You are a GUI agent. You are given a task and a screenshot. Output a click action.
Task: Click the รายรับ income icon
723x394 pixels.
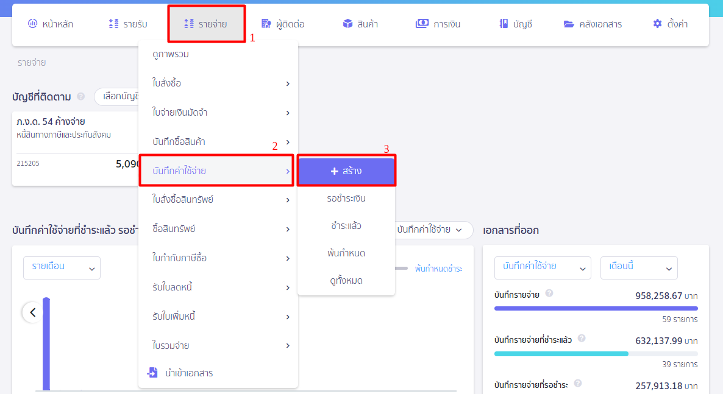pos(113,24)
